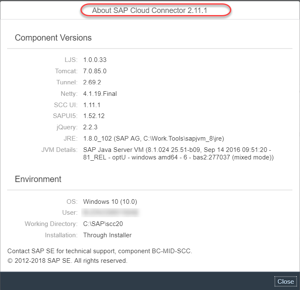Screen dimensions: 300x290
Task: Select the Tunnel version 2.69.2
Action: coord(92,82)
